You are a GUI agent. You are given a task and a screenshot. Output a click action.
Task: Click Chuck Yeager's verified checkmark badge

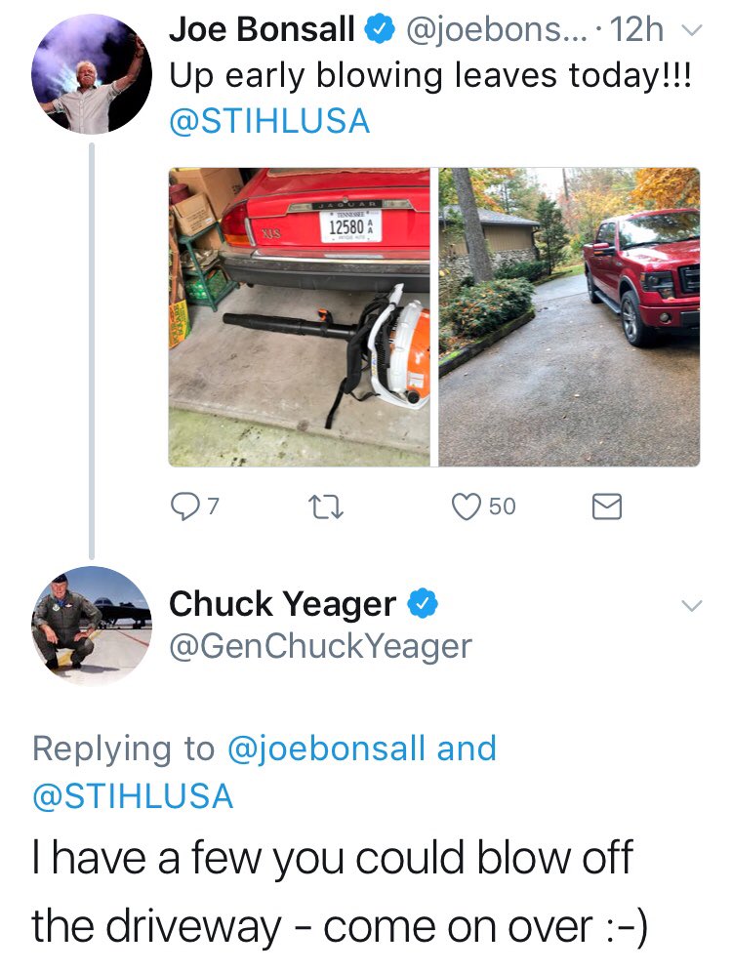(423, 604)
